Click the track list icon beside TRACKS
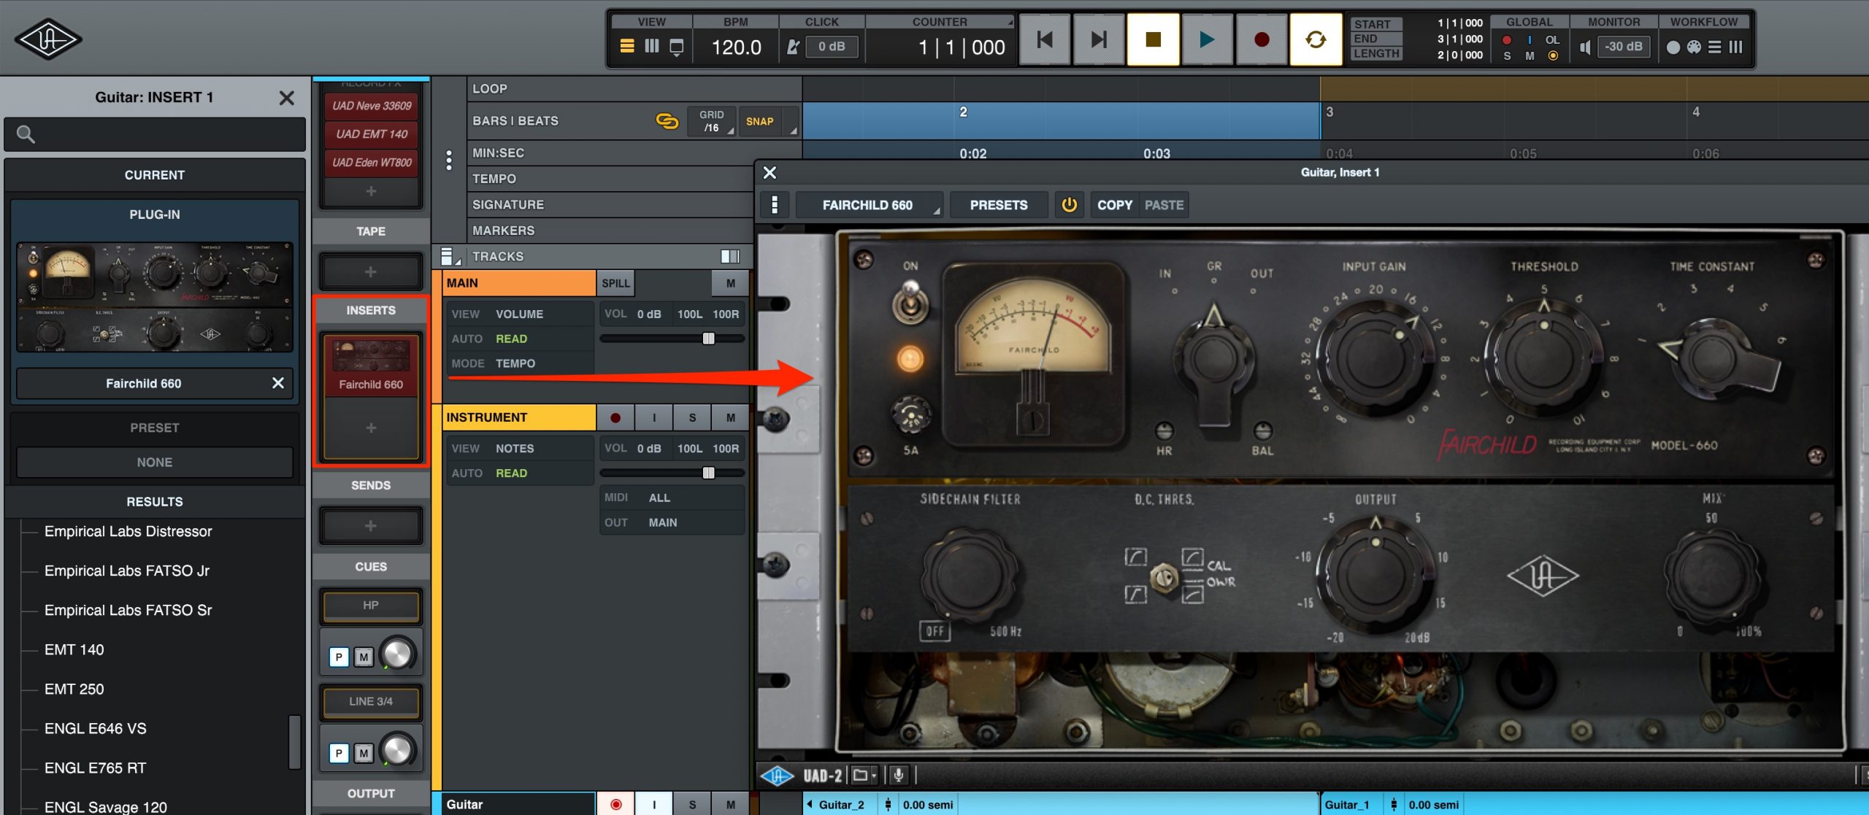Image resolution: width=1869 pixels, height=815 pixels. [x=450, y=256]
